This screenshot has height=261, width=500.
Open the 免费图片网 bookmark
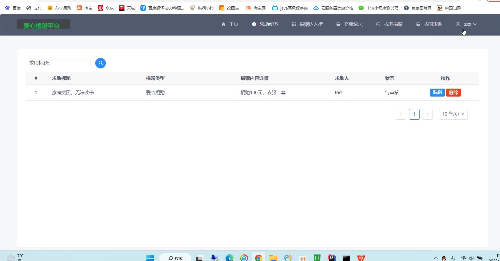coord(418,8)
